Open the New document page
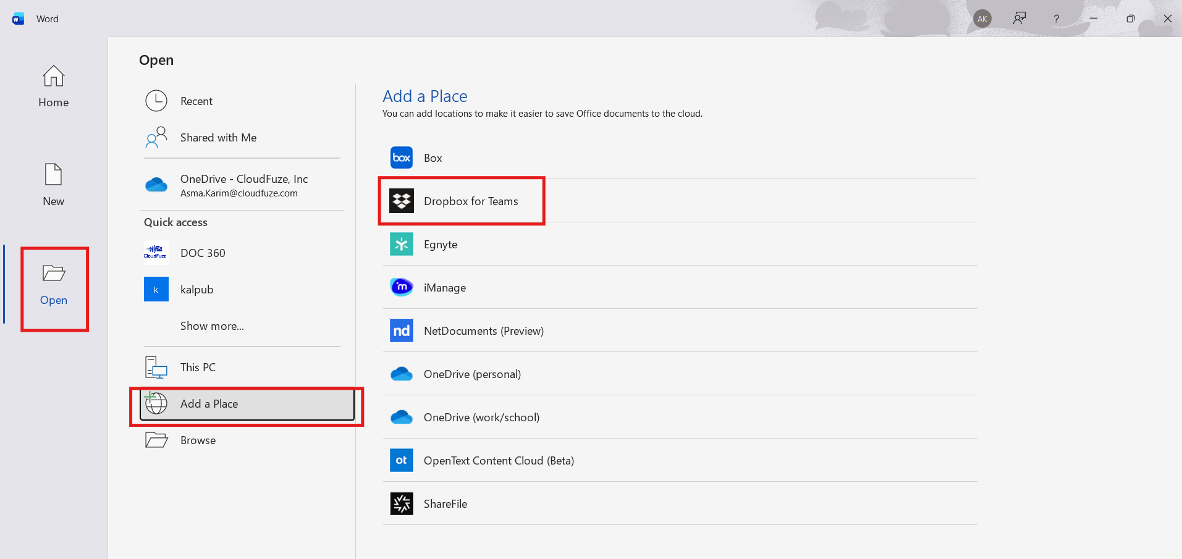 pyautogui.click(x=53, y=184)
